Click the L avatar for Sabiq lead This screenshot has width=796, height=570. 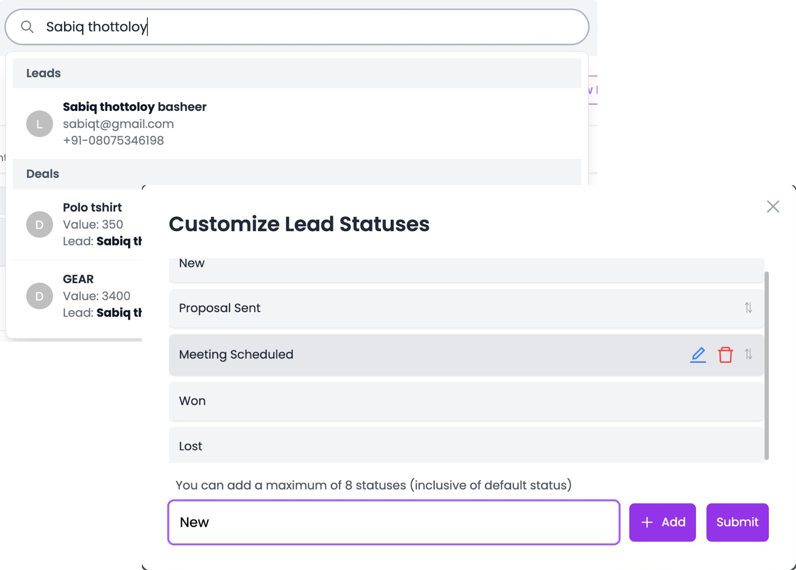pyautogui.click(x=40, y=124)
